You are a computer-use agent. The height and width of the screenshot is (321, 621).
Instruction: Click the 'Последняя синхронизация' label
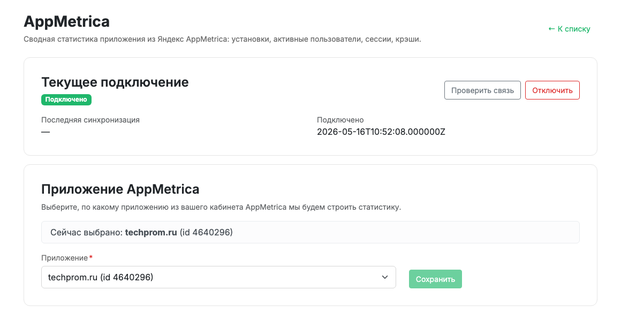tap(90, 120)
